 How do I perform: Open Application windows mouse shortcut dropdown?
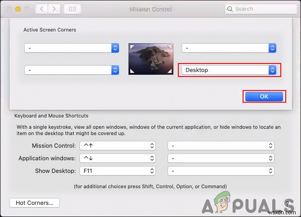(221, 158)
